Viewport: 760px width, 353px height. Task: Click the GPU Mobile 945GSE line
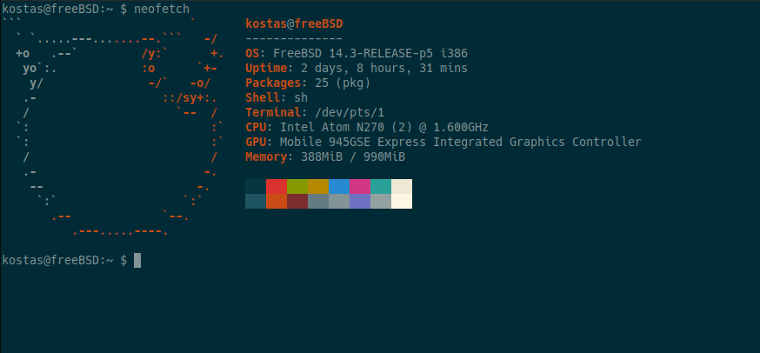pyautogui.click(x=443, y=142)
